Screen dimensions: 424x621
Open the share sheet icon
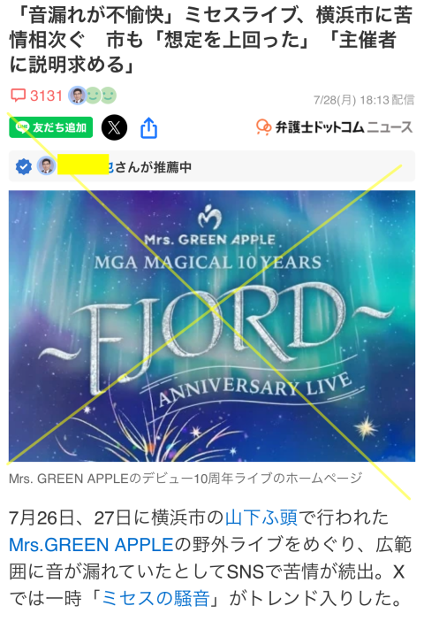(149, 127)
